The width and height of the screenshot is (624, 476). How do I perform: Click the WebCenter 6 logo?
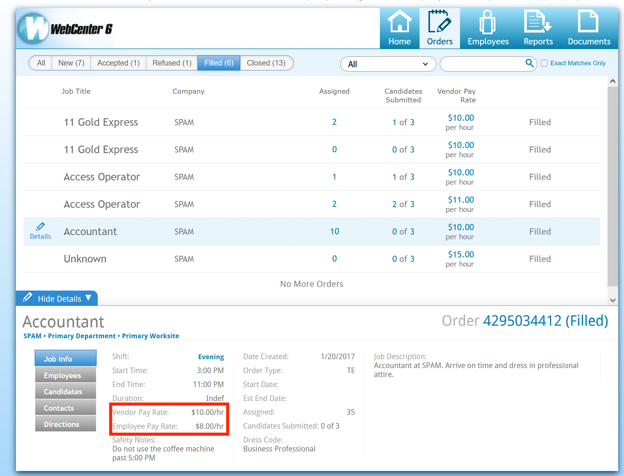[x=66, y=29]
